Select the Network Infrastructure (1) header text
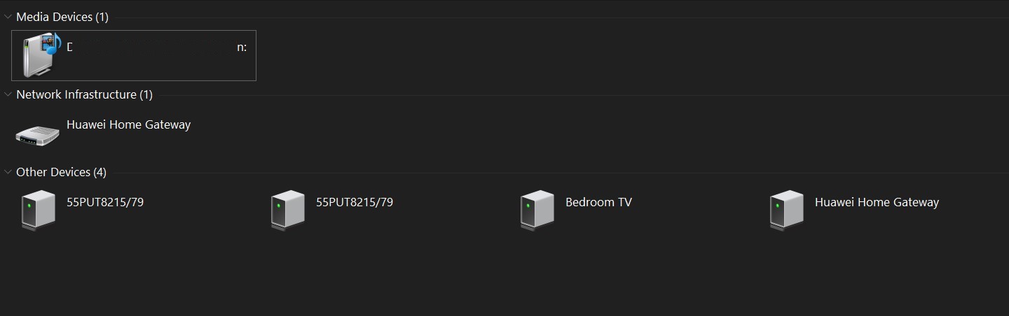The width and height of the screenshot is (1009, 316). (84, 94)
